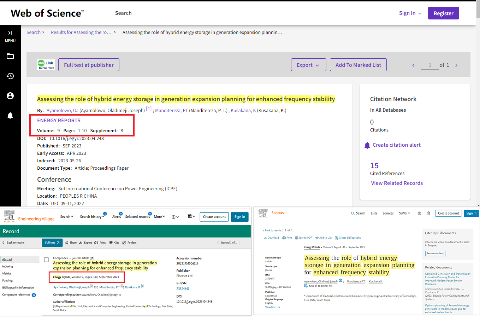
Task: Click Create bibliography in Scopus
Action: 348,238
